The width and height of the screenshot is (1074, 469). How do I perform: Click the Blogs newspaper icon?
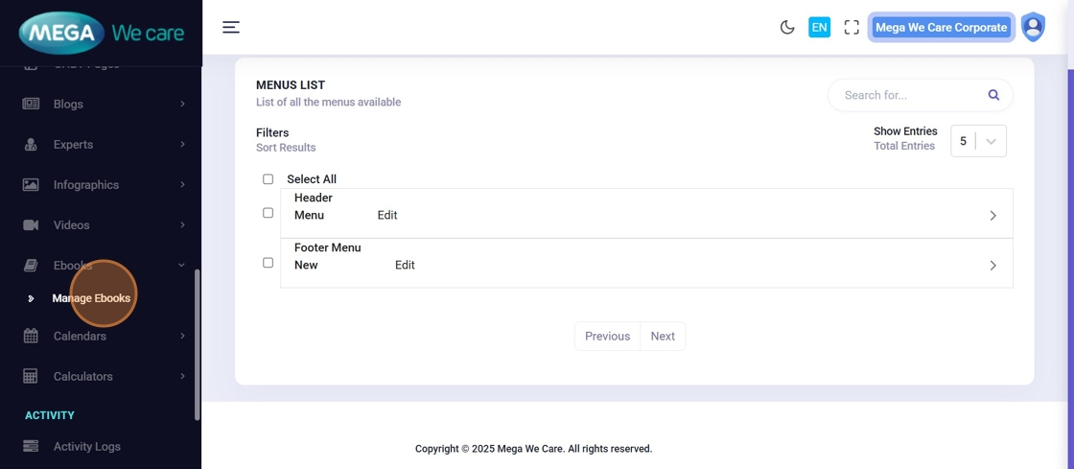(x=31, y=104)
